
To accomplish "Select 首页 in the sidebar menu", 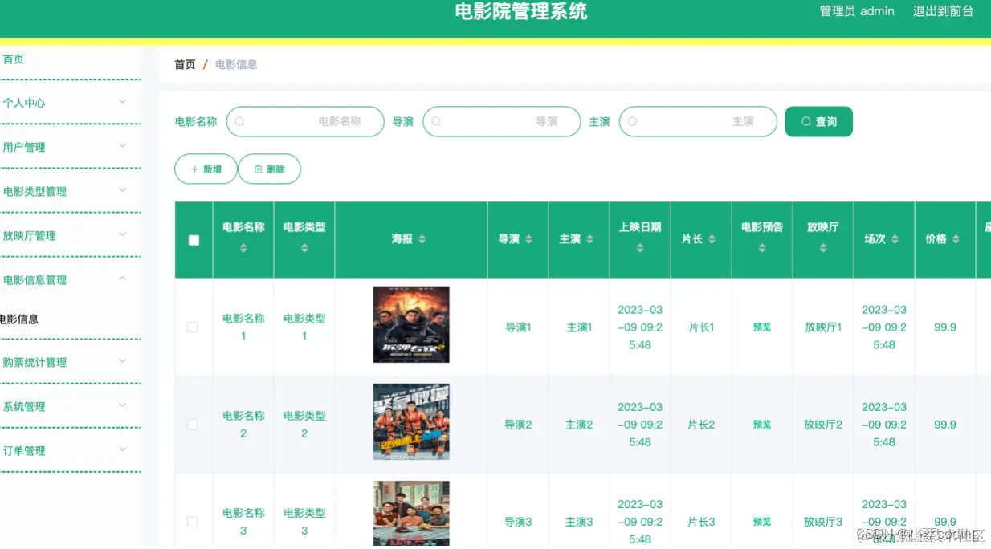I will coord(14,59).
